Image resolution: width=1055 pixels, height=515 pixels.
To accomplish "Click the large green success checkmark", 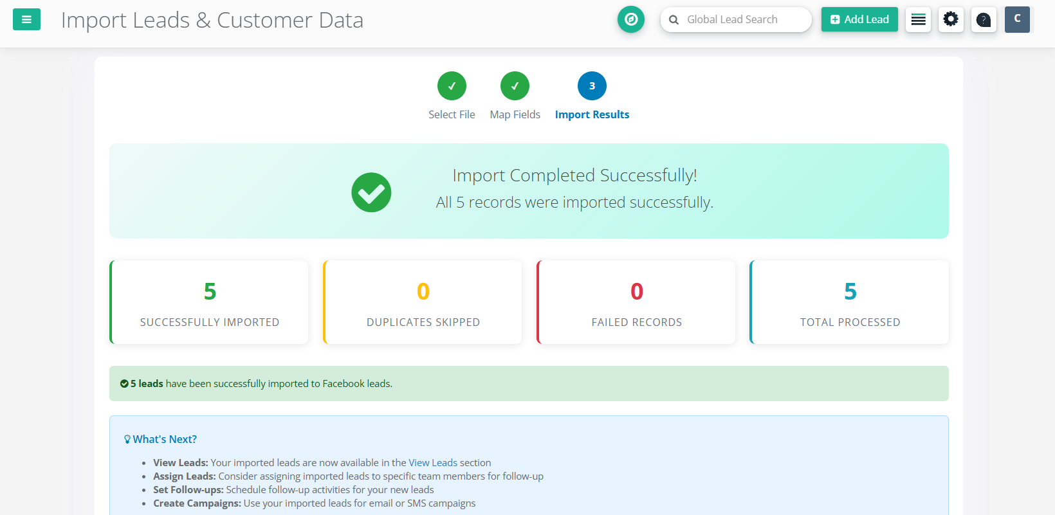I will point(371,192).
